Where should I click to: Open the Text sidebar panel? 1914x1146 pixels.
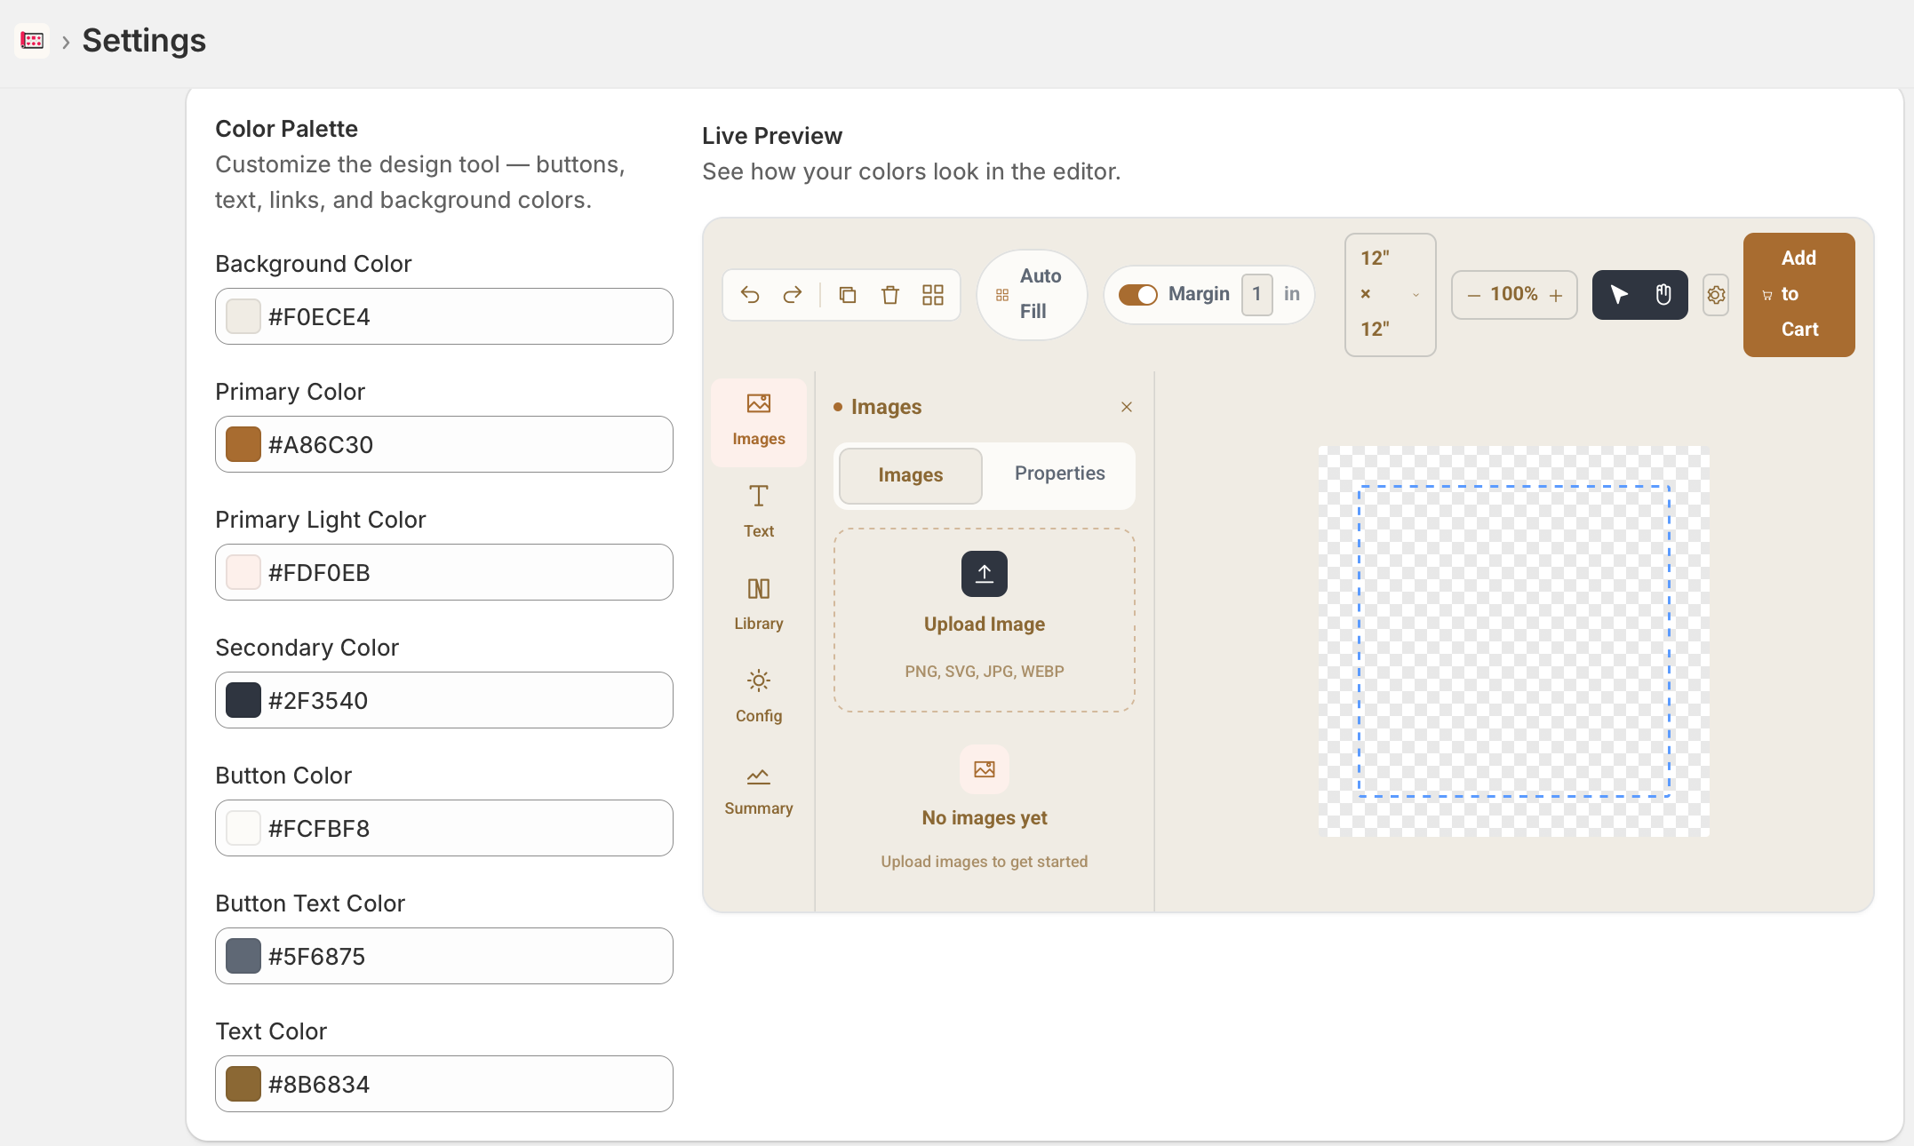[x=759, y=512]
